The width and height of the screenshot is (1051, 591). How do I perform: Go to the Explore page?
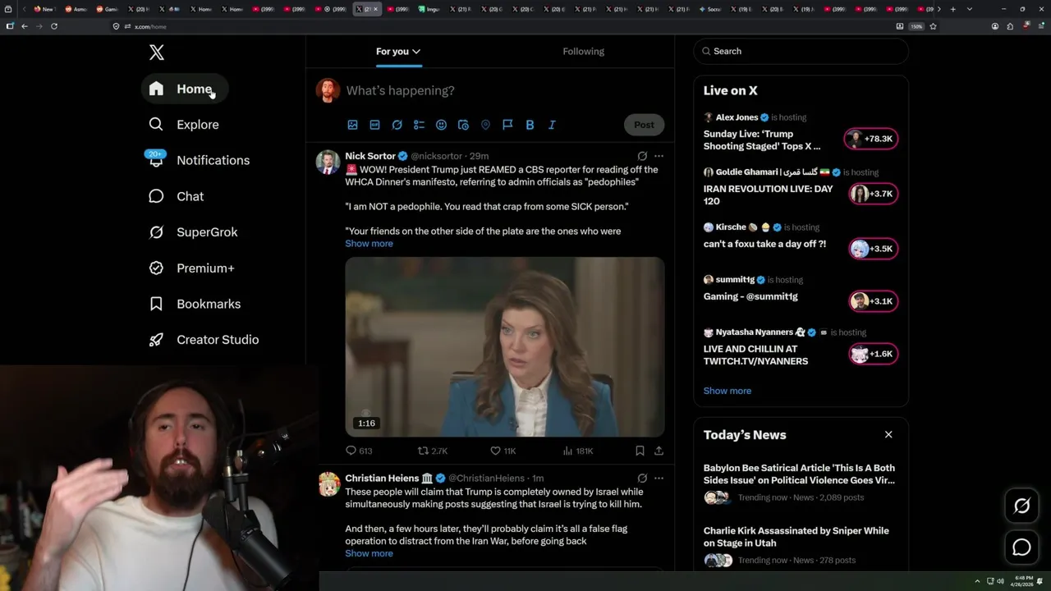(x=184, y=125)
